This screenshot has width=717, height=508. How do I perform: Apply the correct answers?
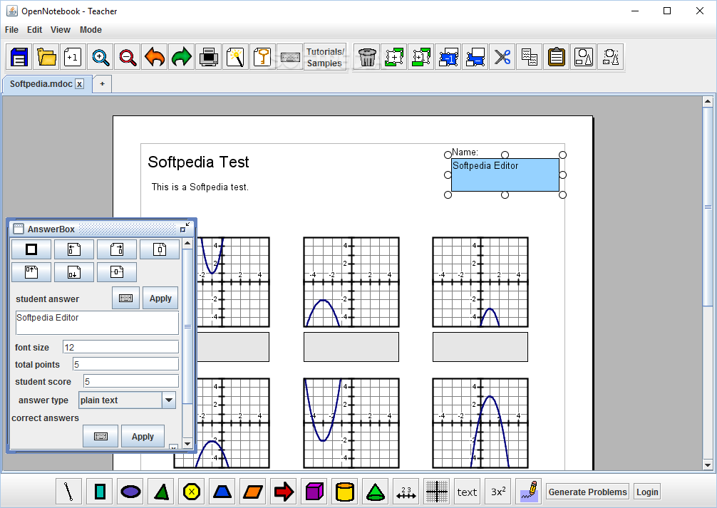pos(143,436)
